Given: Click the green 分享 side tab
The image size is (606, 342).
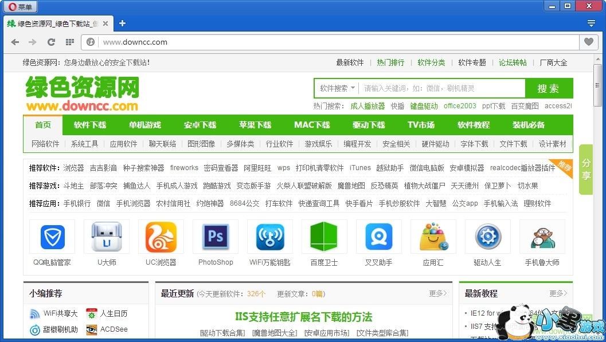Looking at the screenshot, I should coord(586,170).
